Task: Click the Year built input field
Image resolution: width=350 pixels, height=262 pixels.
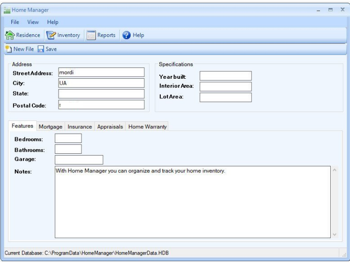Action: pyautogui.click(x=225, y=76)
